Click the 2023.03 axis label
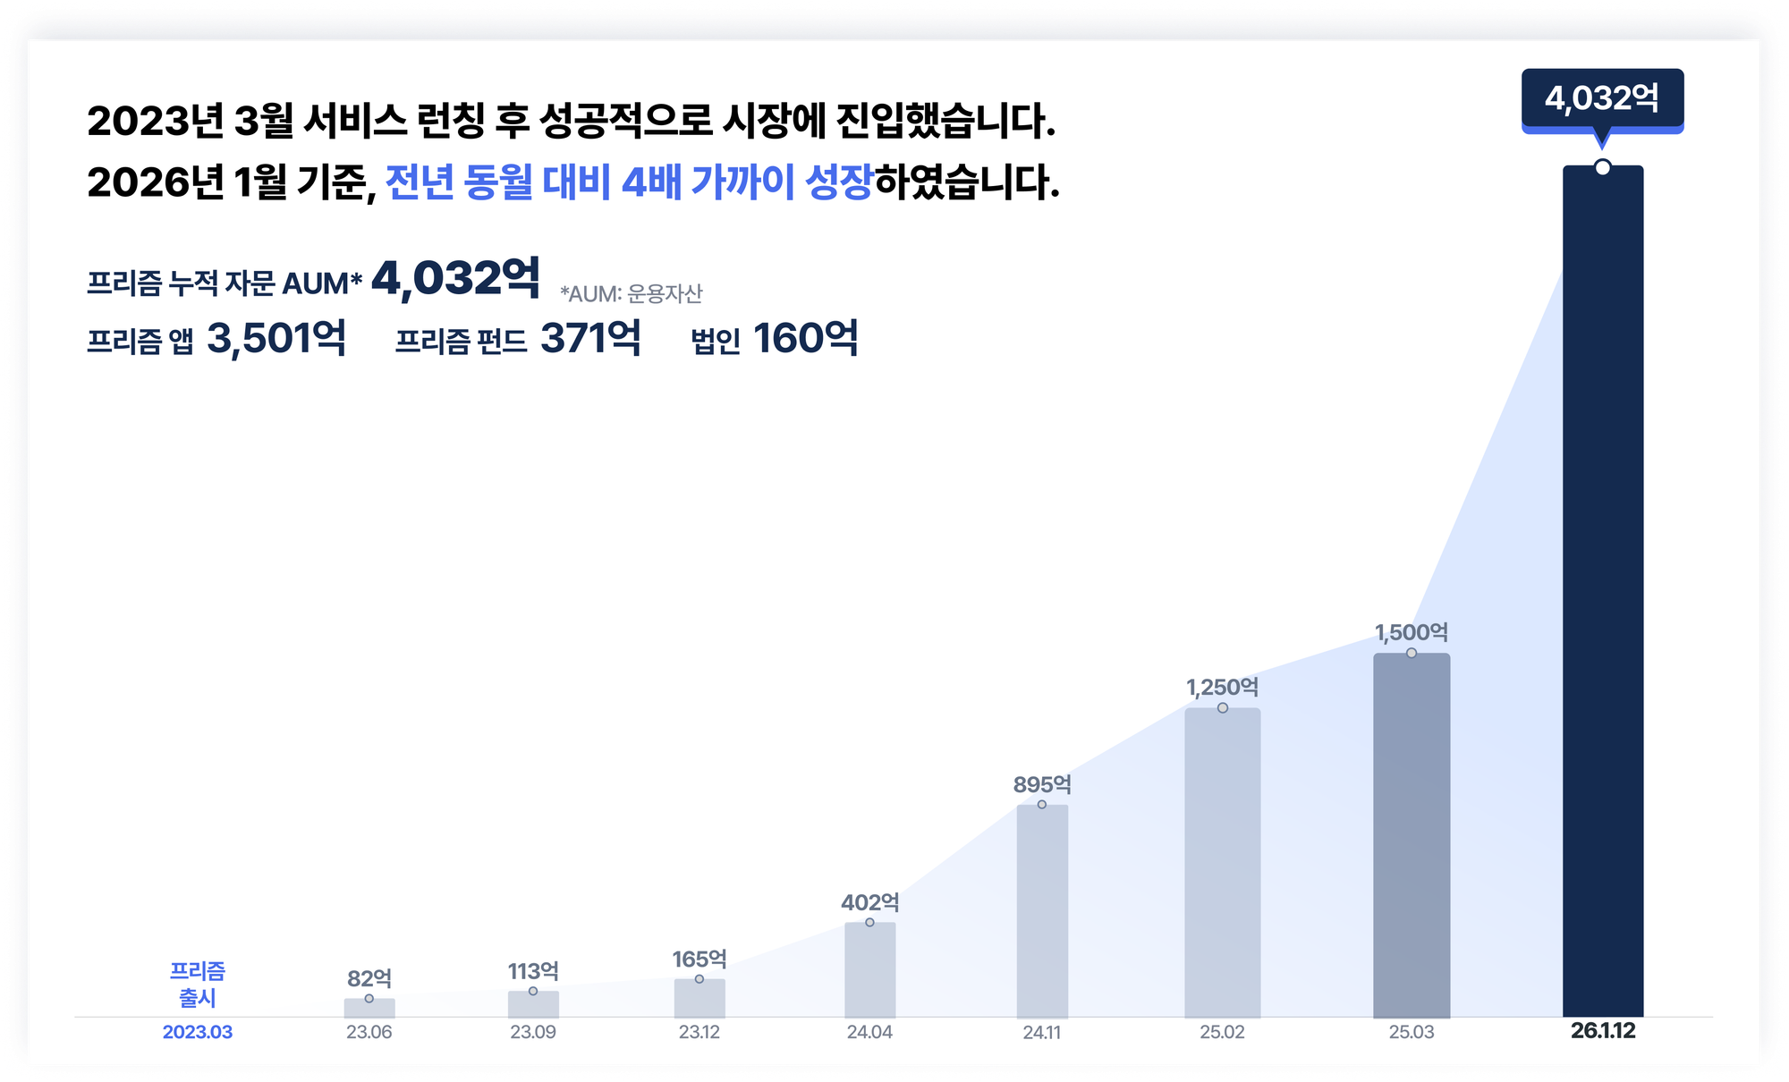Viewport: 1789px width, 1082px height. click(x=198, y=1032)
